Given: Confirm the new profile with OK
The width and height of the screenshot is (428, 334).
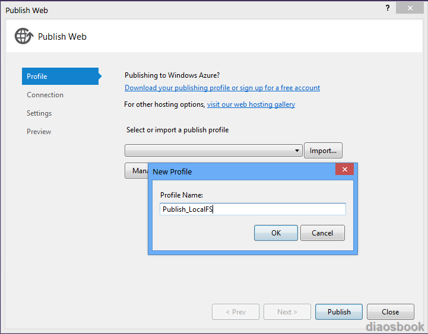Looking at the screenshot, I should [x=276, y=233].
